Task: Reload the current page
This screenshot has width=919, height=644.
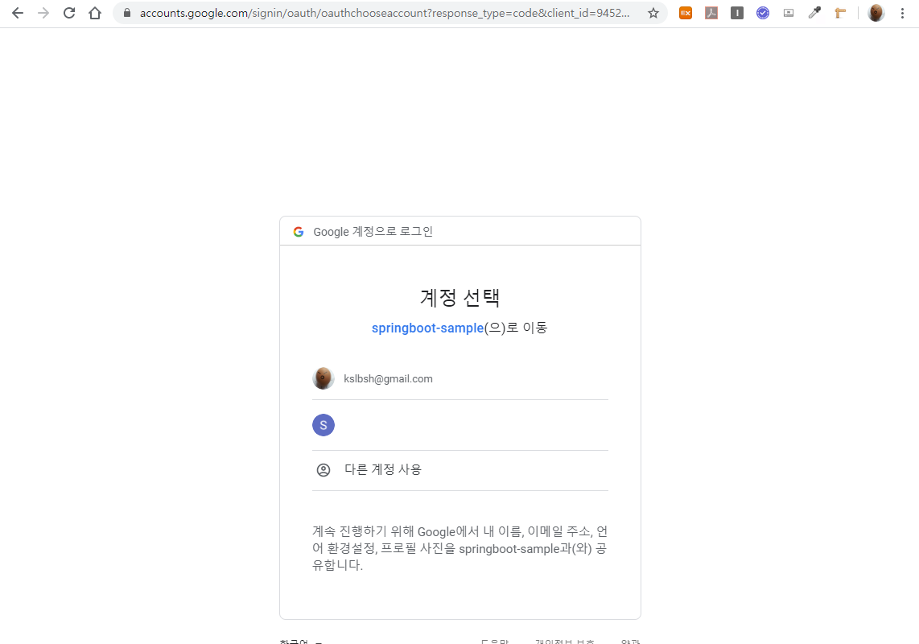Action: pyautogui.click(x=69, y=13)
